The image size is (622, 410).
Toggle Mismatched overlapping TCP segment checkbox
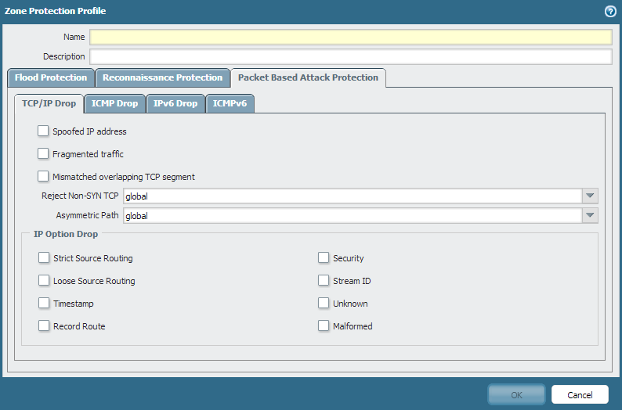pyautogui.click(x=43, y=177)
